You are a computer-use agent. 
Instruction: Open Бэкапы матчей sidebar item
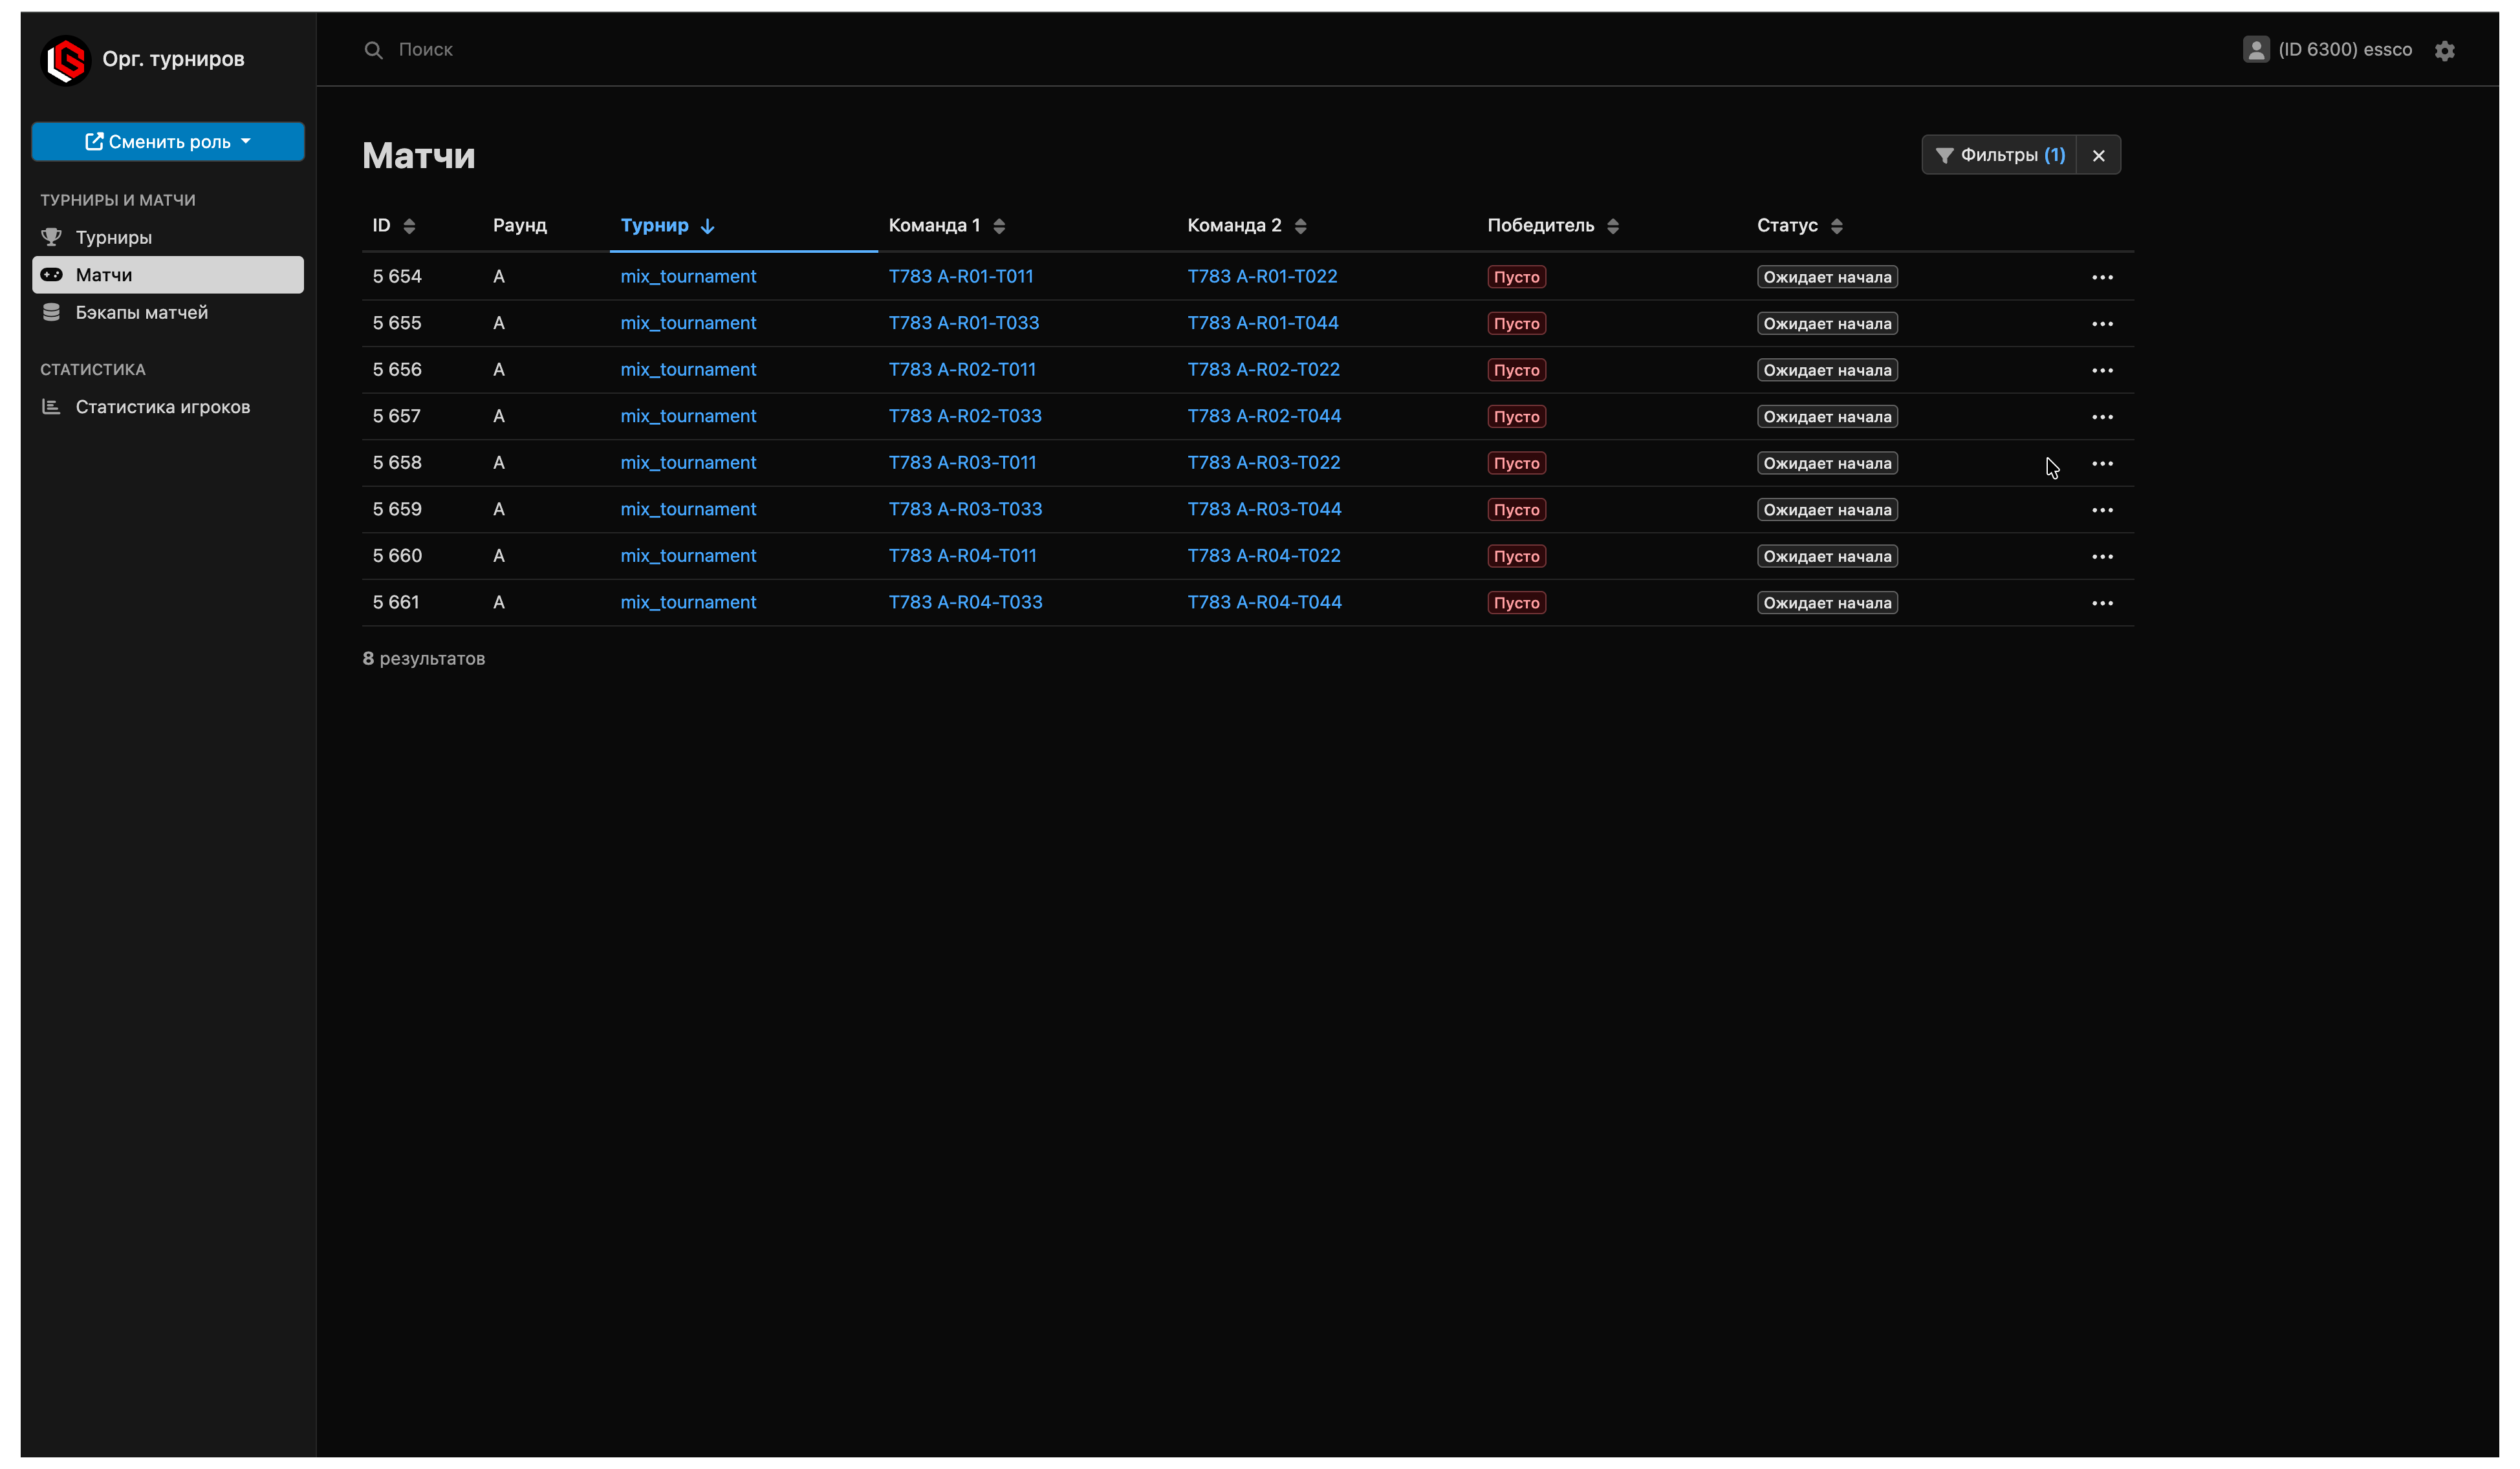[141, 313]
